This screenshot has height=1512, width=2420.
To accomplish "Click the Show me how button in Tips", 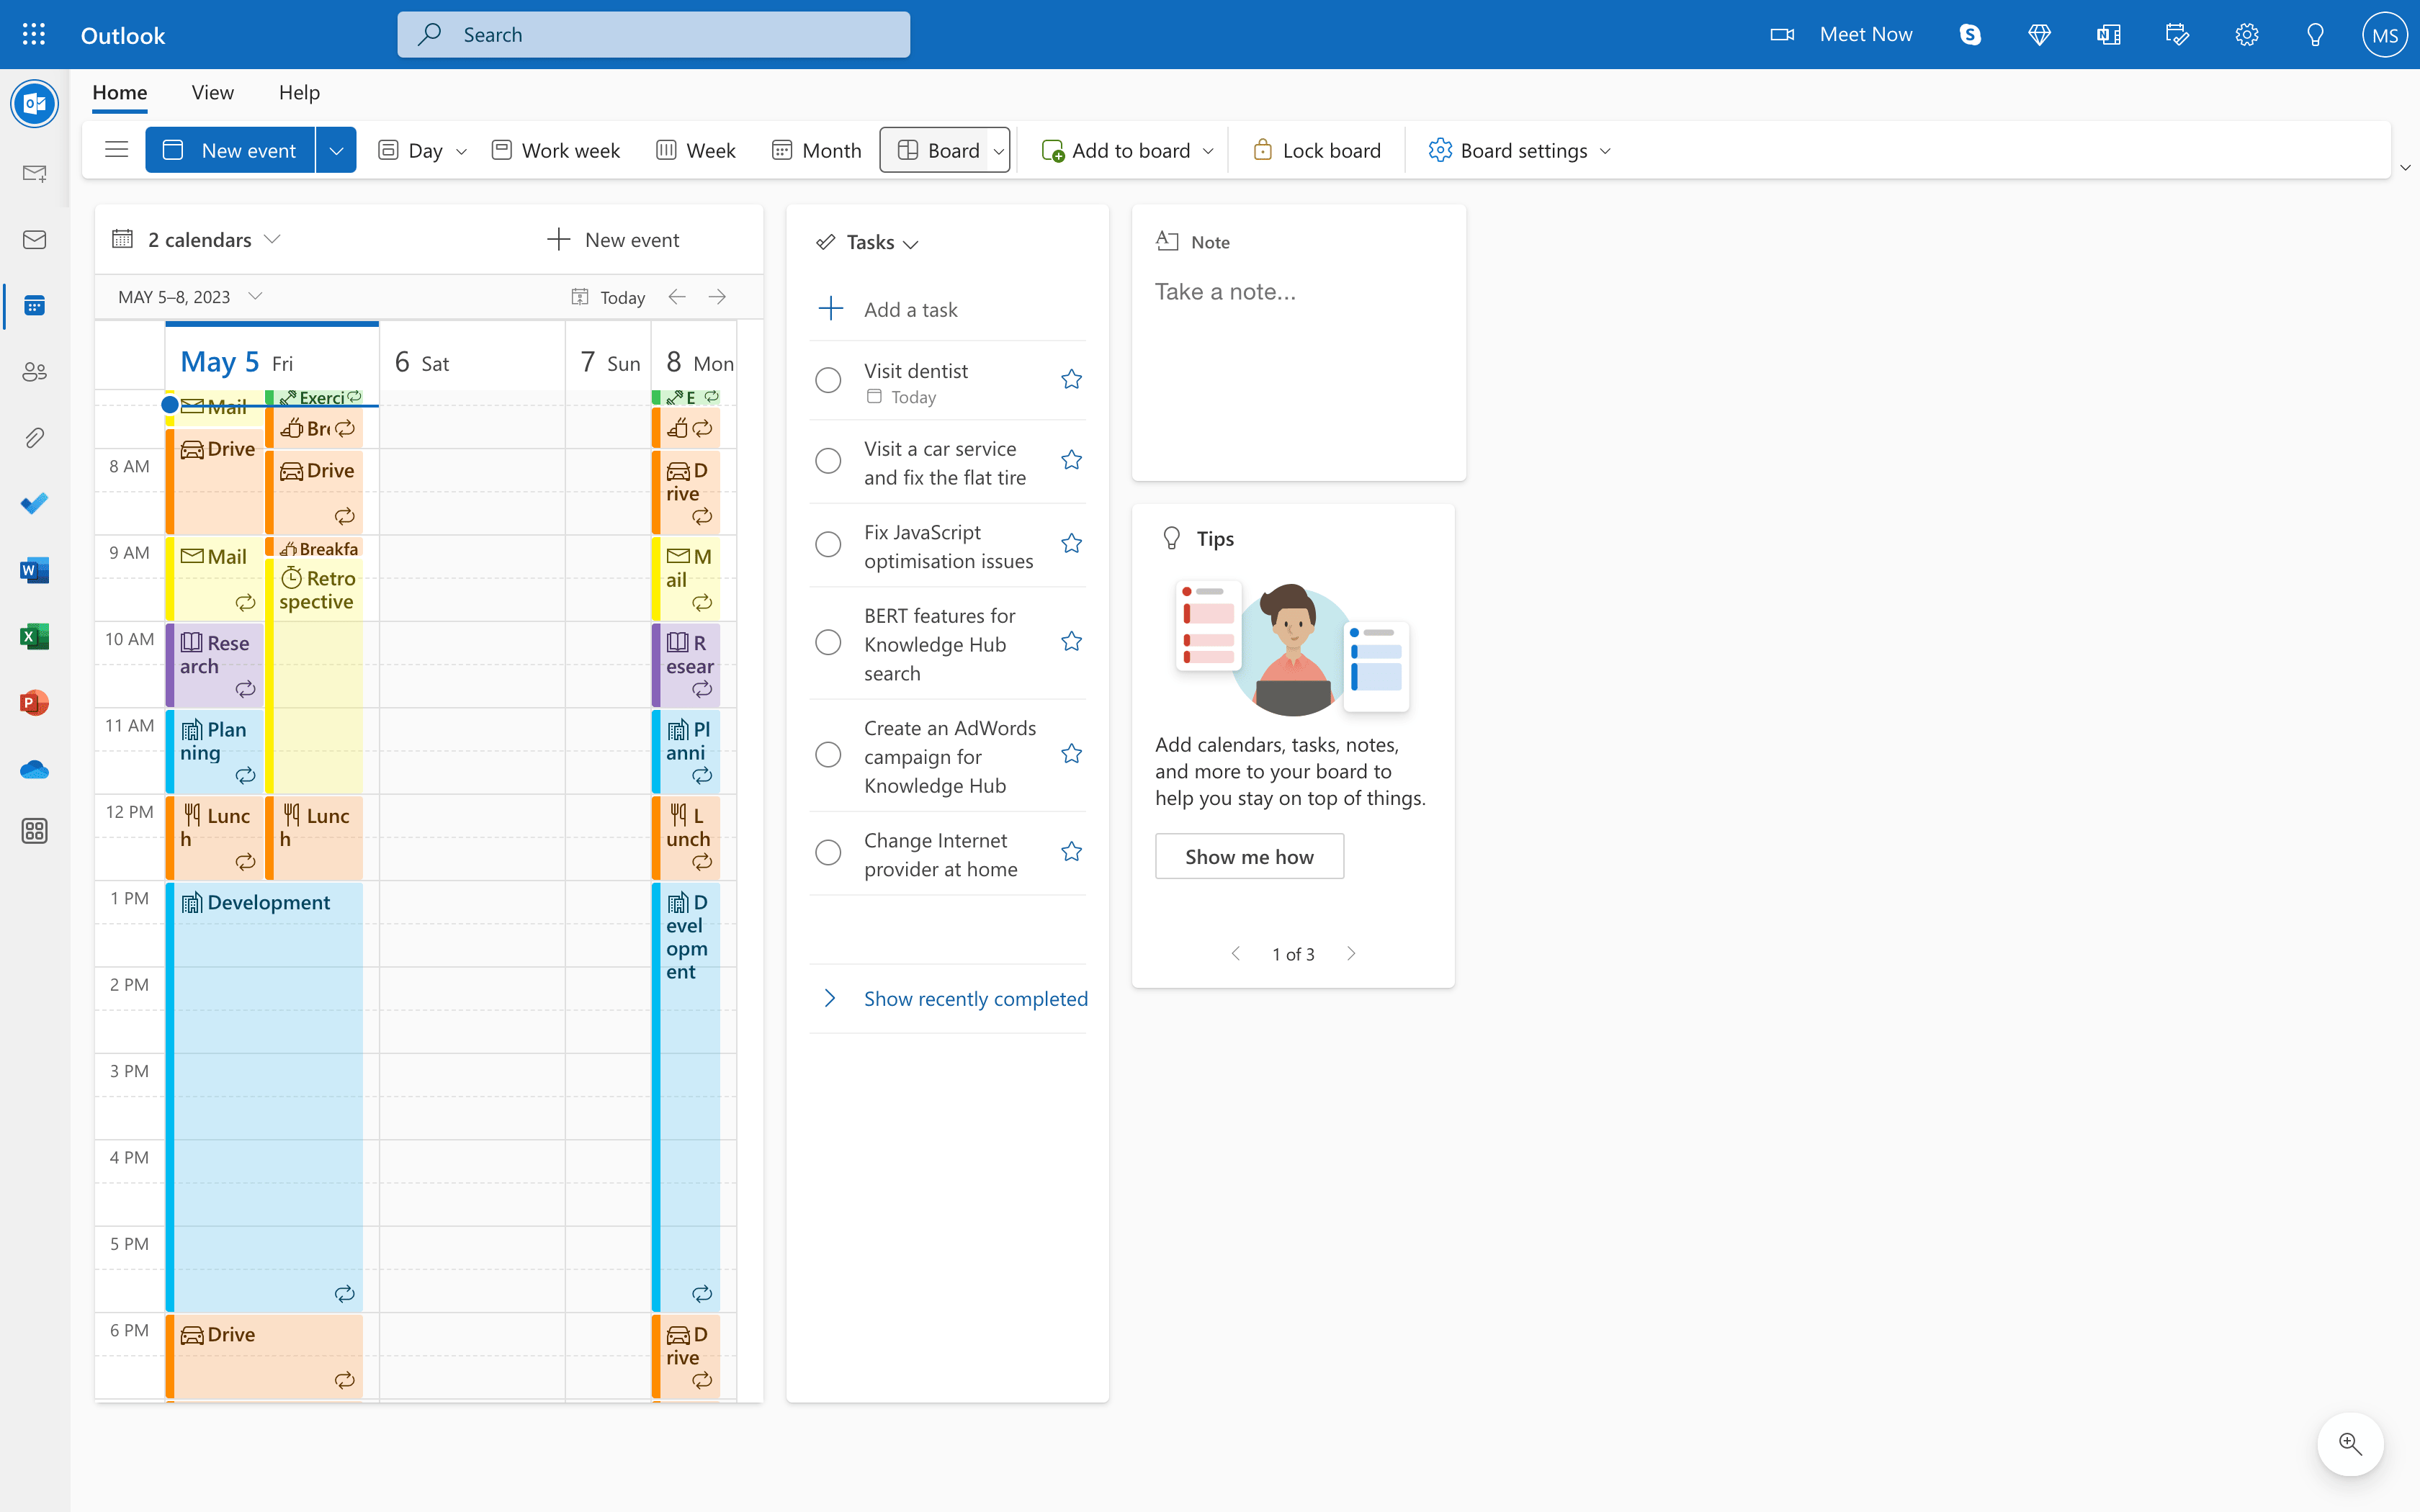I will [1249, 856].
